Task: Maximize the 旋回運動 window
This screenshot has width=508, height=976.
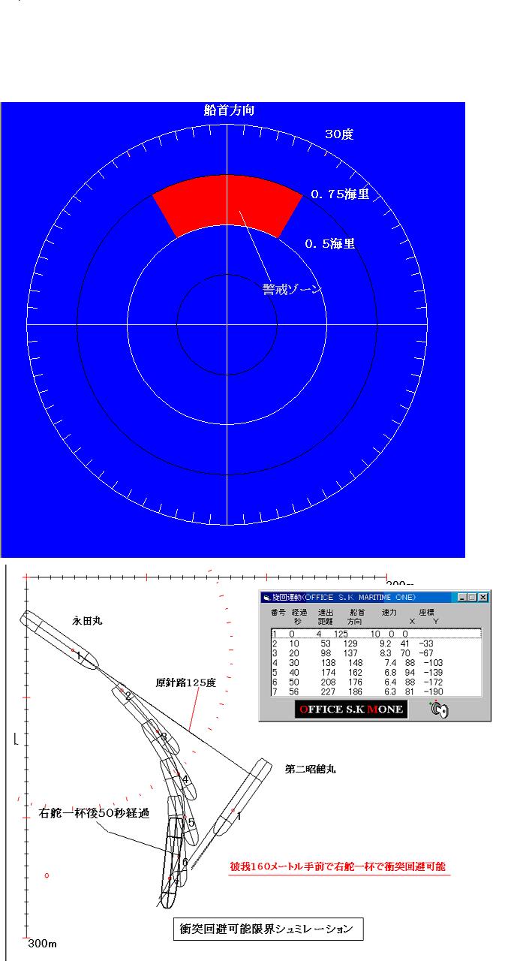Action: [x=472, y=598]
